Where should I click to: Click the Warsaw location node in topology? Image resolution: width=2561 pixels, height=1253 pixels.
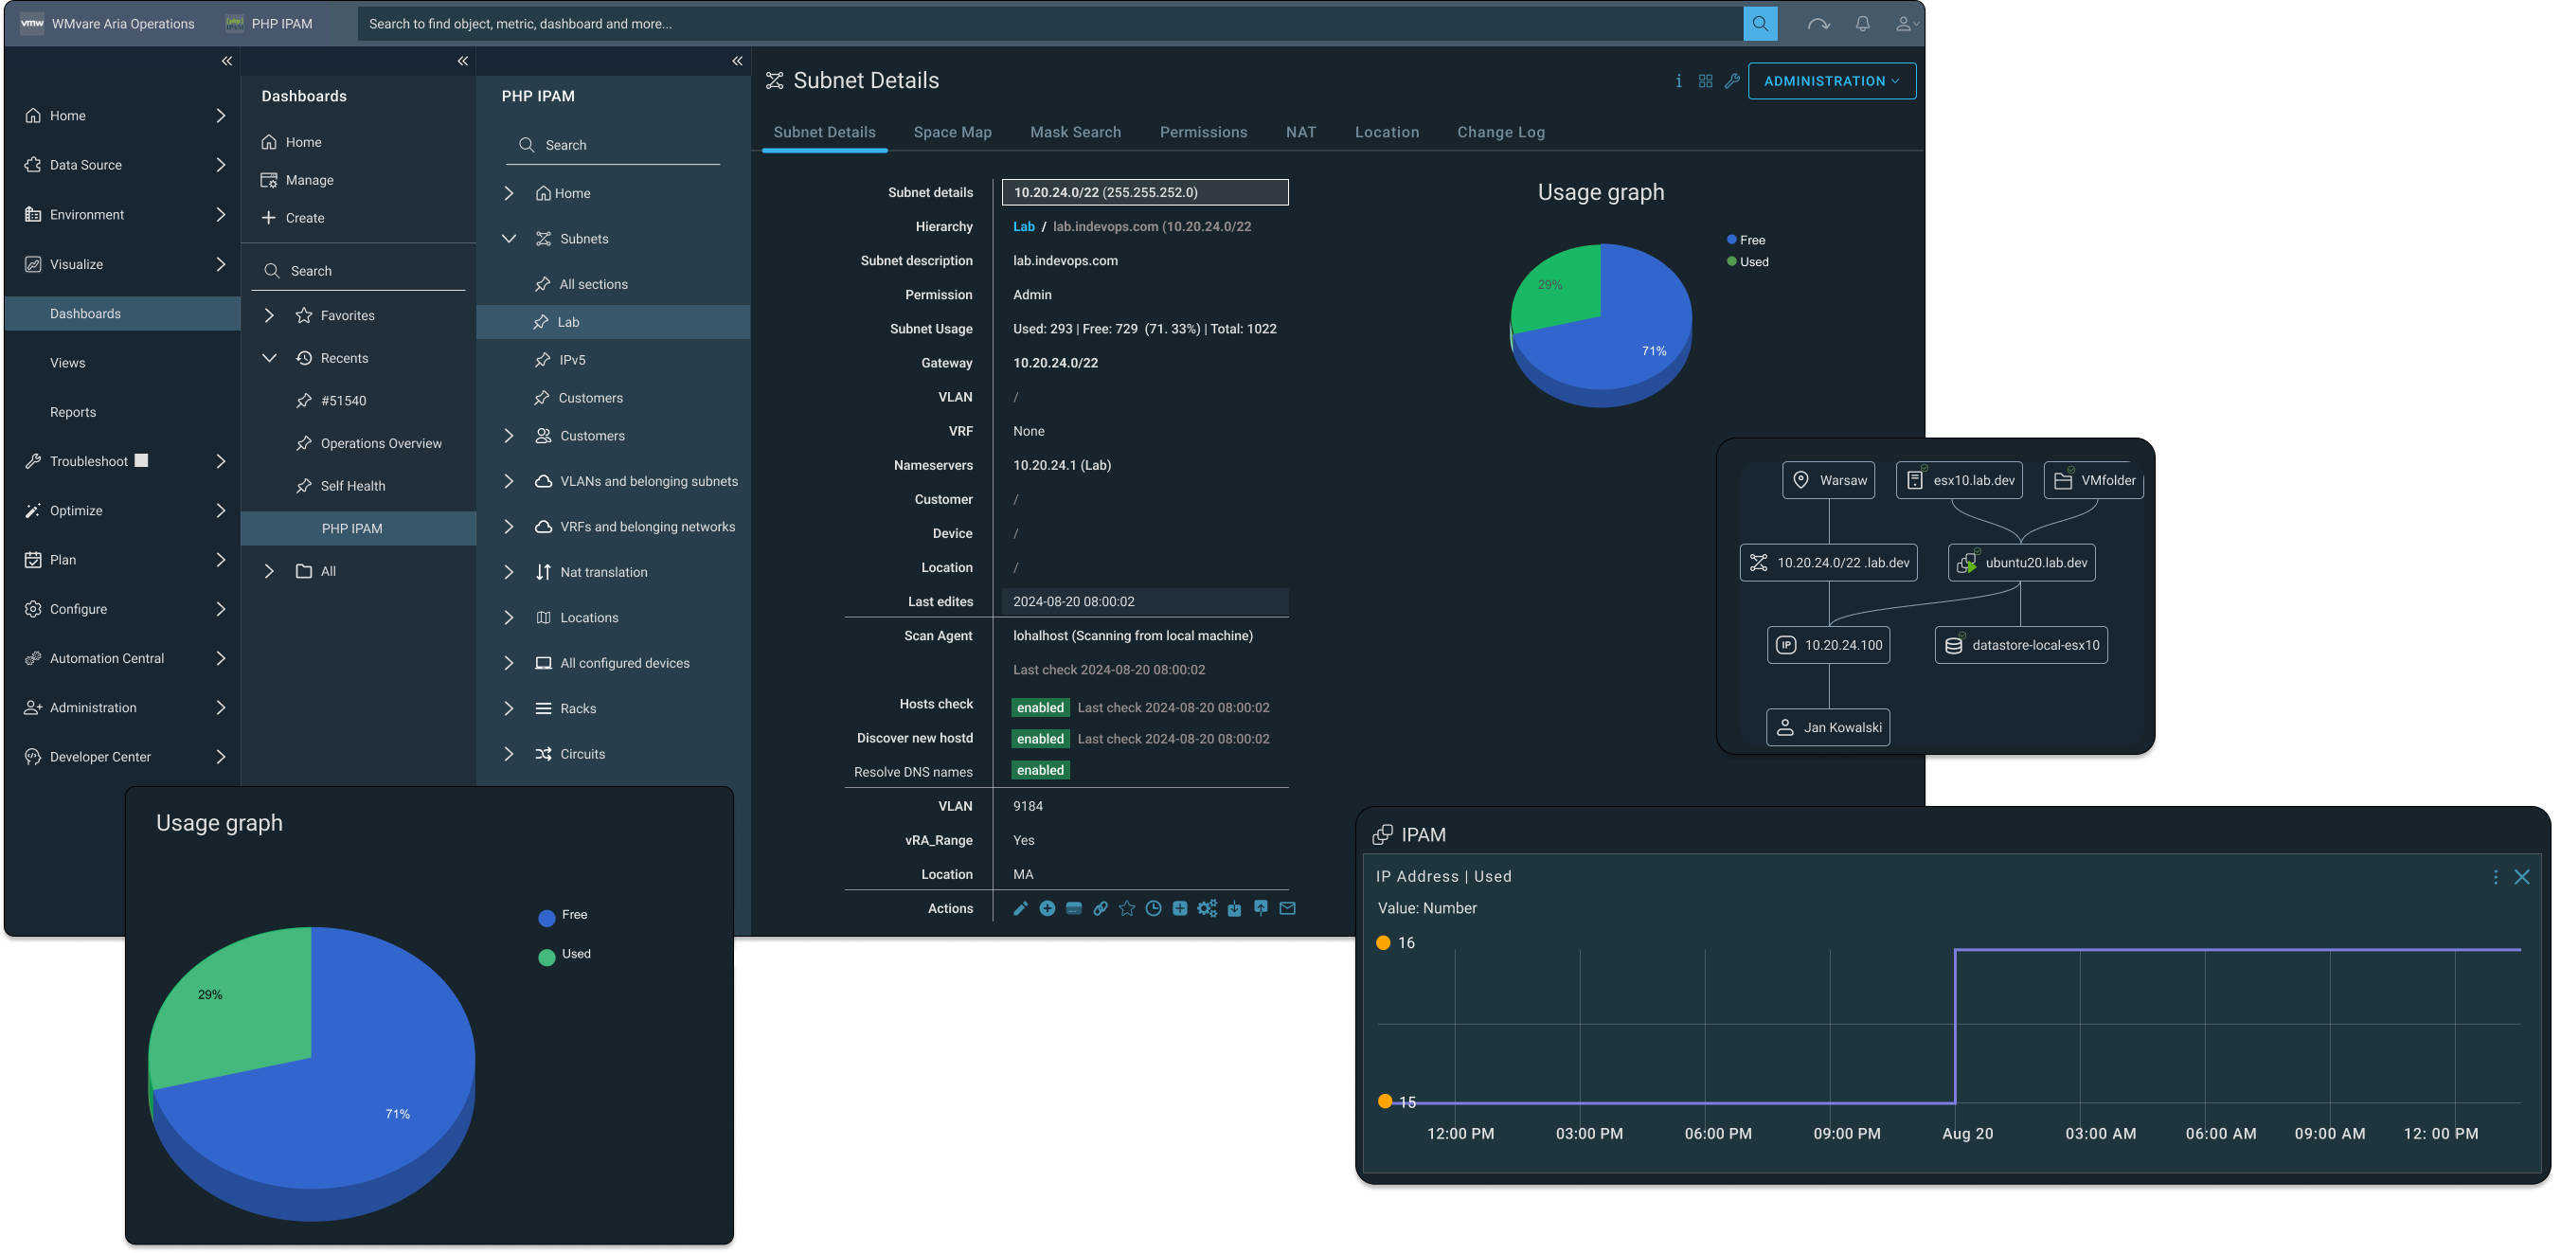(x=1828, y=480)
